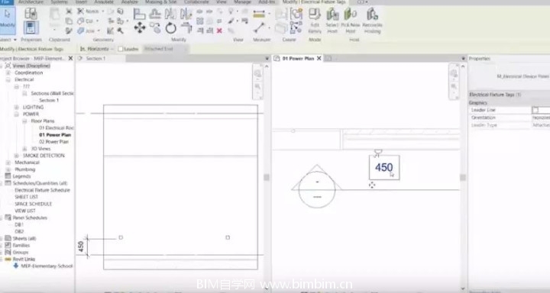
Task: Activate the Offset tool
Action: 154,14
